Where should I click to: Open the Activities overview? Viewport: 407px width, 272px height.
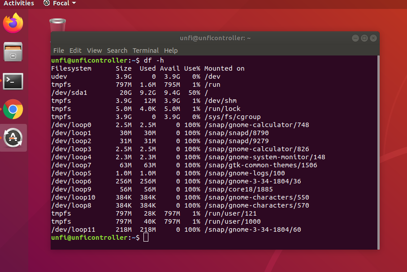pyautogui.click(x=19, y=3)
